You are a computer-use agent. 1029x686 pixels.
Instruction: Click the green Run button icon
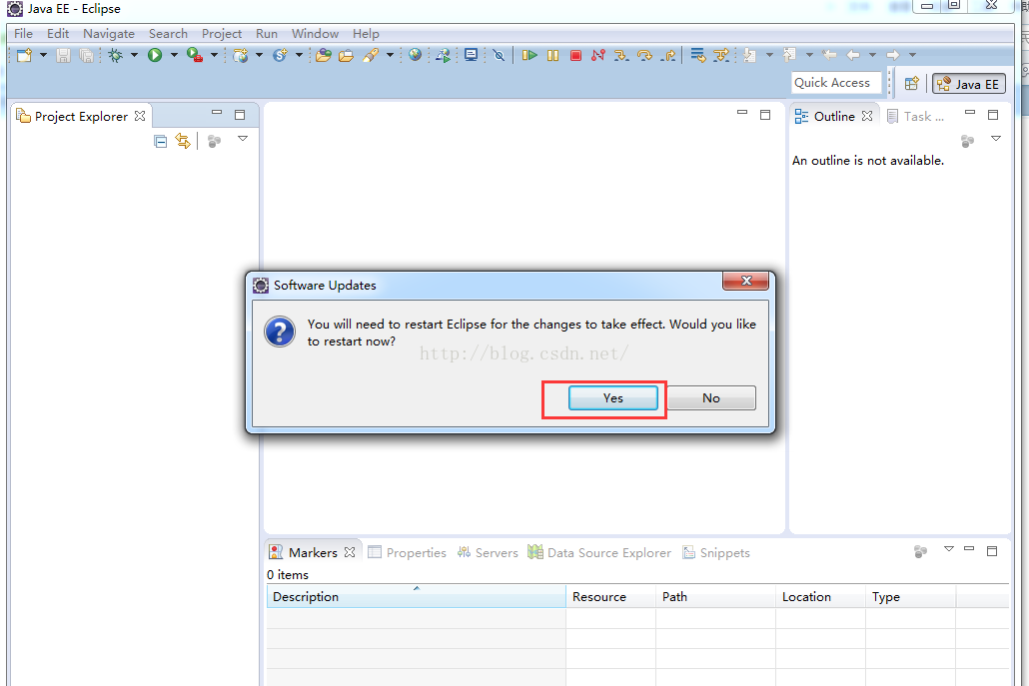[x=155, y=55]
